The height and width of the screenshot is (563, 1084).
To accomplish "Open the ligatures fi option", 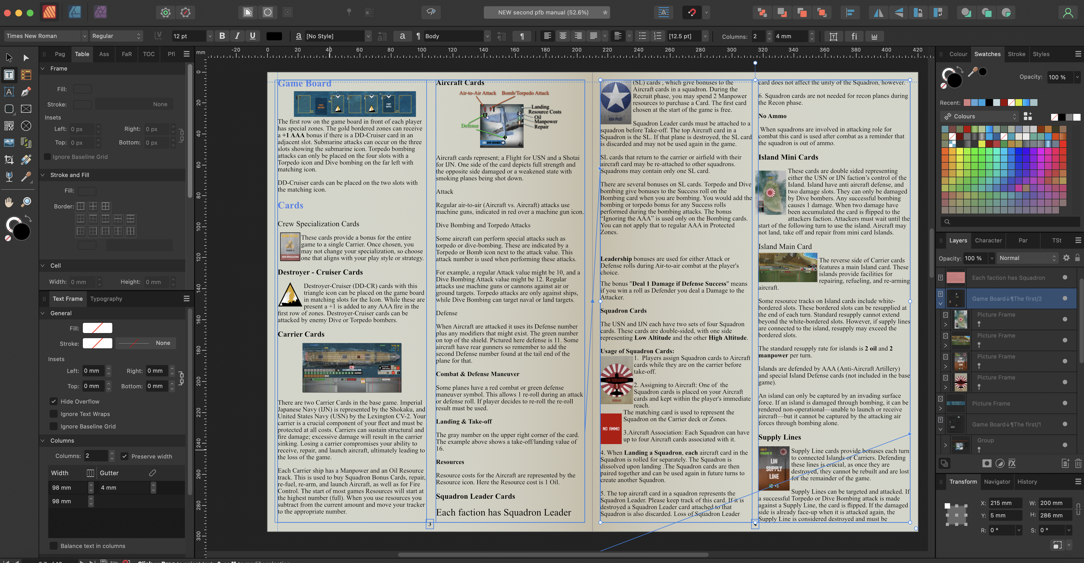I will [x=854, y=37].
